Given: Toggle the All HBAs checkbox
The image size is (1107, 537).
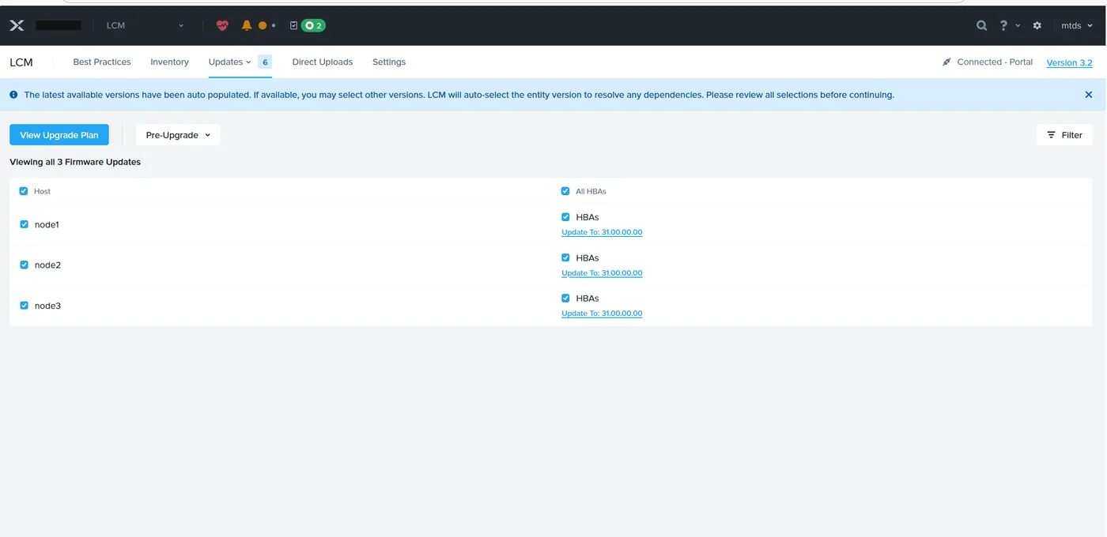Looking at the screenshot, I should 565,191.
